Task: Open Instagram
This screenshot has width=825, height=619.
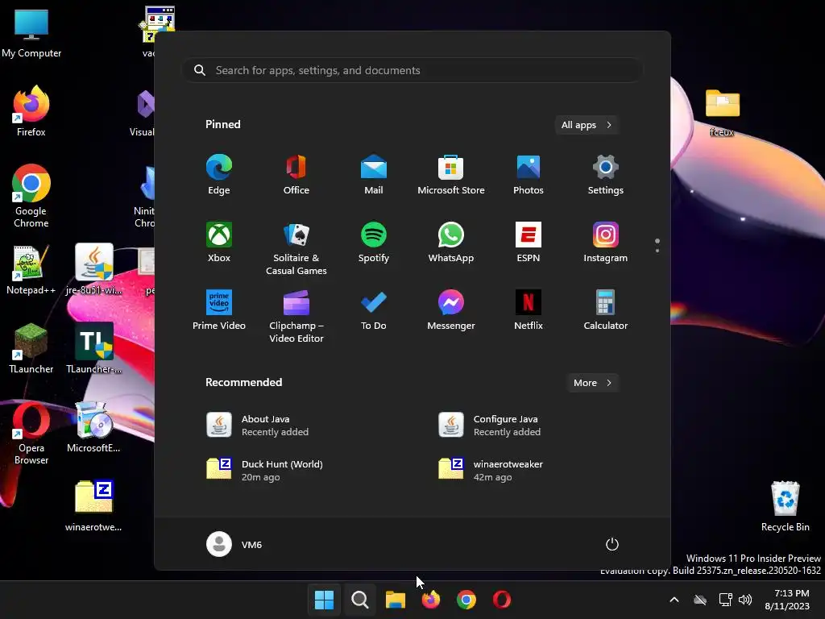Action: coord(606,242)
